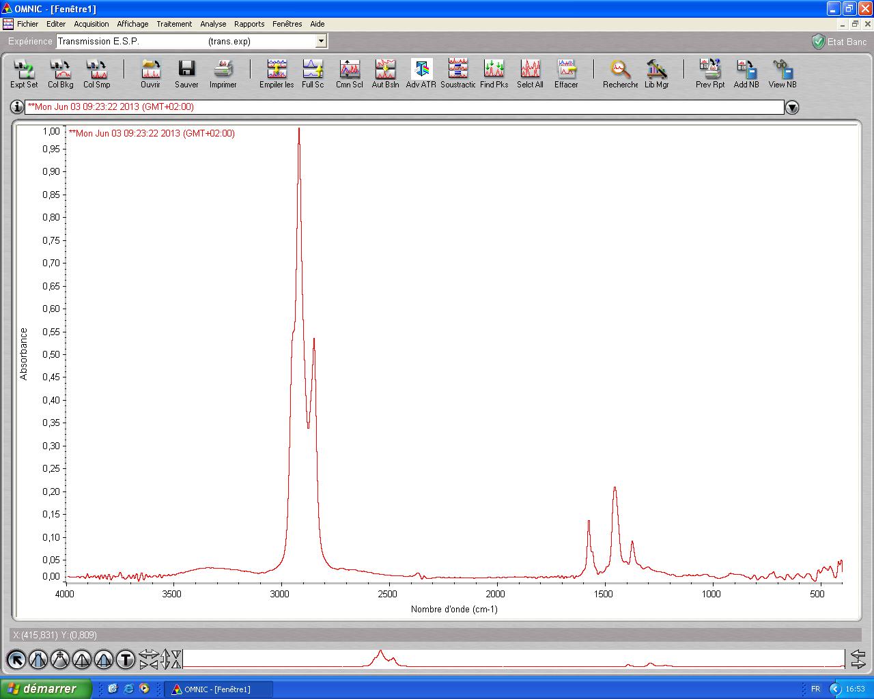
Task: Open the Acquisition menu
Action: (x=91, y=24)
